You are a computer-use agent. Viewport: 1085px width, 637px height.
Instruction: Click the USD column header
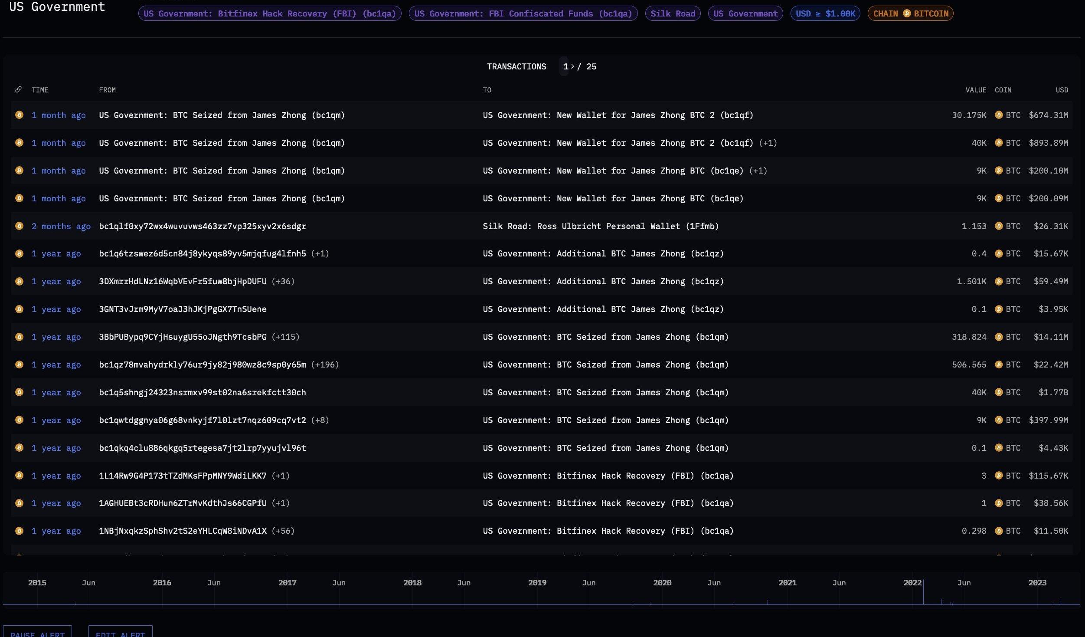pyautogui.click(x=1062, y=90)
